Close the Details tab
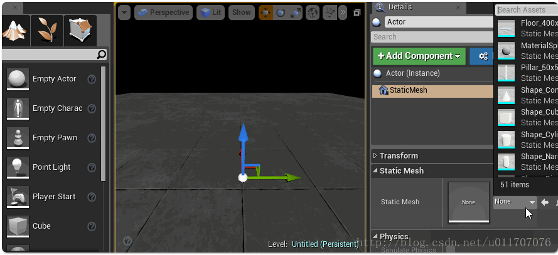This screenshot has height=255, width=558. tap(458, 7)
